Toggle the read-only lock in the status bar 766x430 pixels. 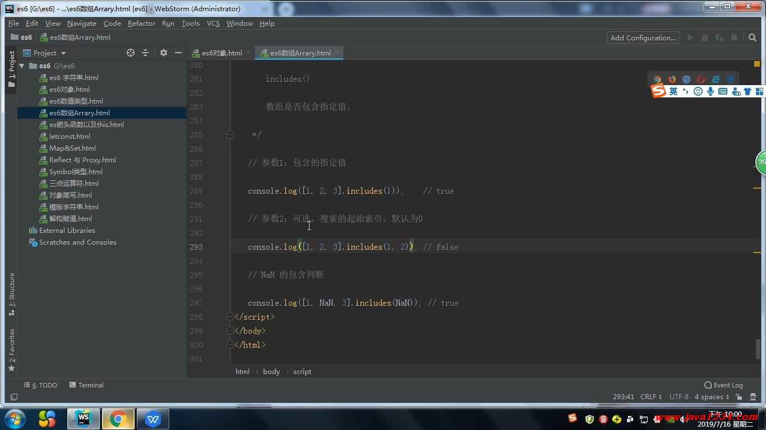[x=739, y=396]
